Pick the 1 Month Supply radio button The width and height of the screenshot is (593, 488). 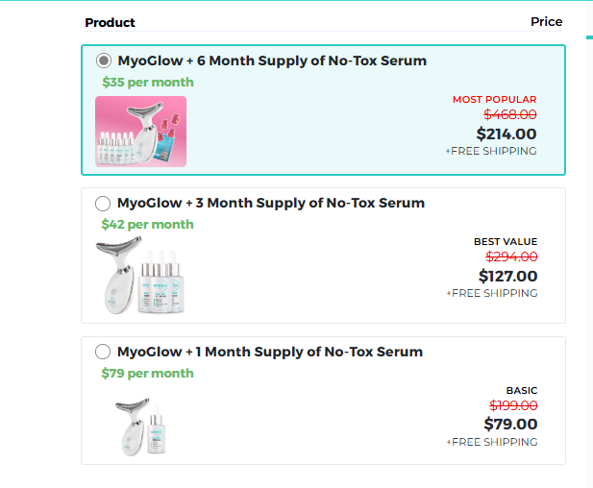104,352
